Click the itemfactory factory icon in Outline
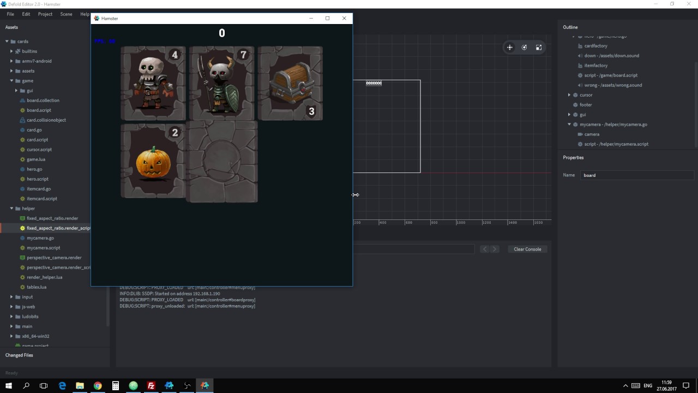Viewport: 698px width, 393px height. [x=580, y=65]
